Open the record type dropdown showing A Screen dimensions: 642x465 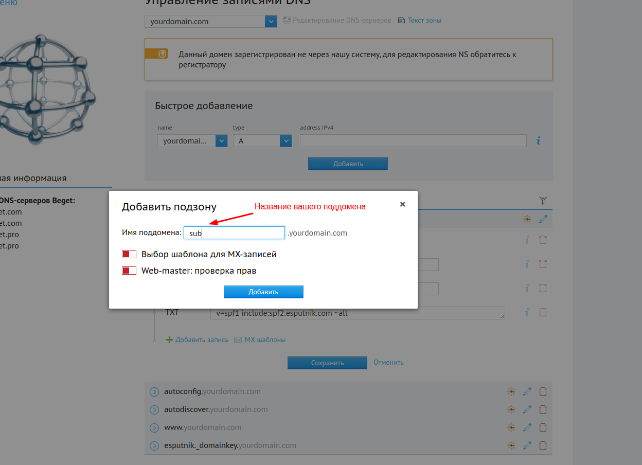[262, 140]
